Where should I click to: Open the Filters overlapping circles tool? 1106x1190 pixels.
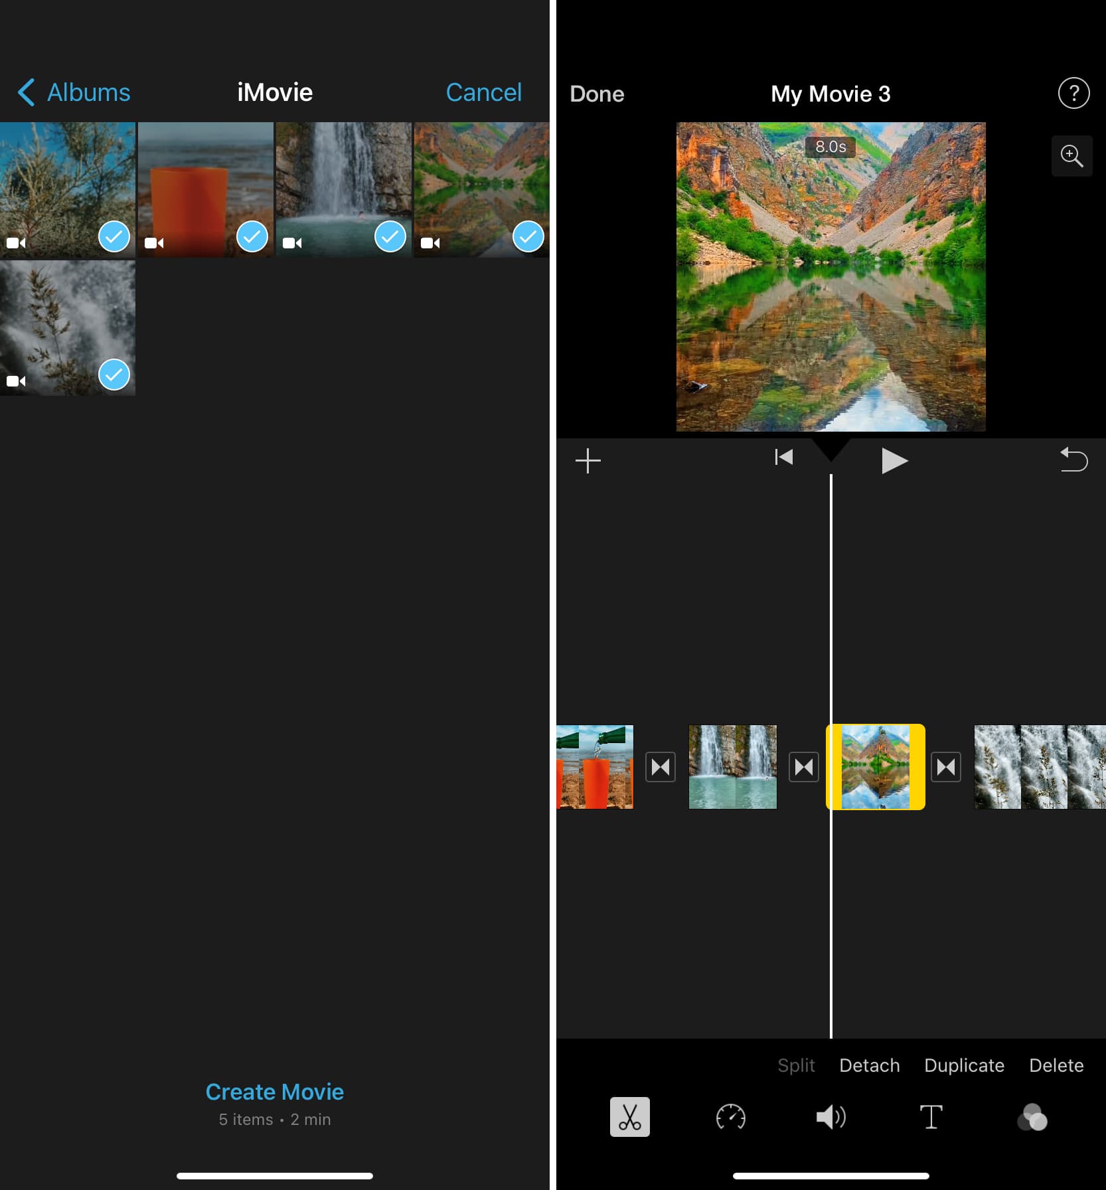pyautogui.click(x=1032, y=1118)
